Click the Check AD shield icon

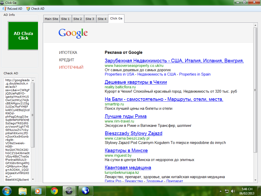[28, 9]
